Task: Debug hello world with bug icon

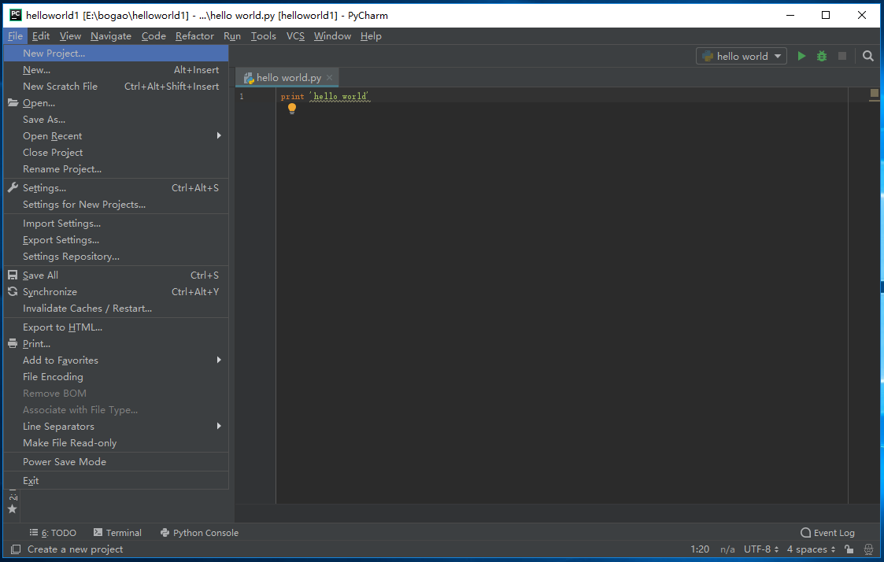Action: click(x=822, y=56)
